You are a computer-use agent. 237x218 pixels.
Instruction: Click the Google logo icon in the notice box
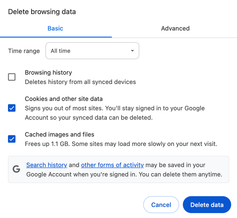16,169
